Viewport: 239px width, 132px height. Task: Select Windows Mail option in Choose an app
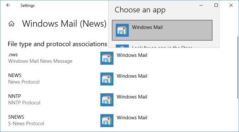162,30
